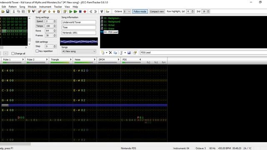Viewport: 267px width, 150px height.
Task: Save instrument to file icon
Action: pyautogui.click(x=129, y=53)
